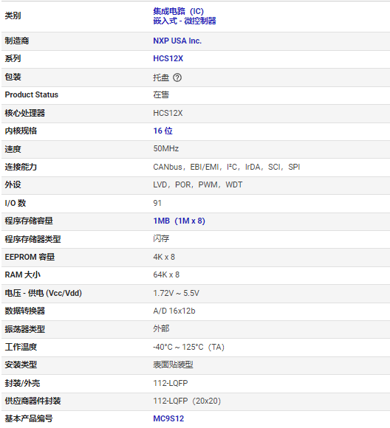The image size is (390, 428).
Task: Open the 1MB (1M x 8) memory link
Action: (x=179, y=221)
